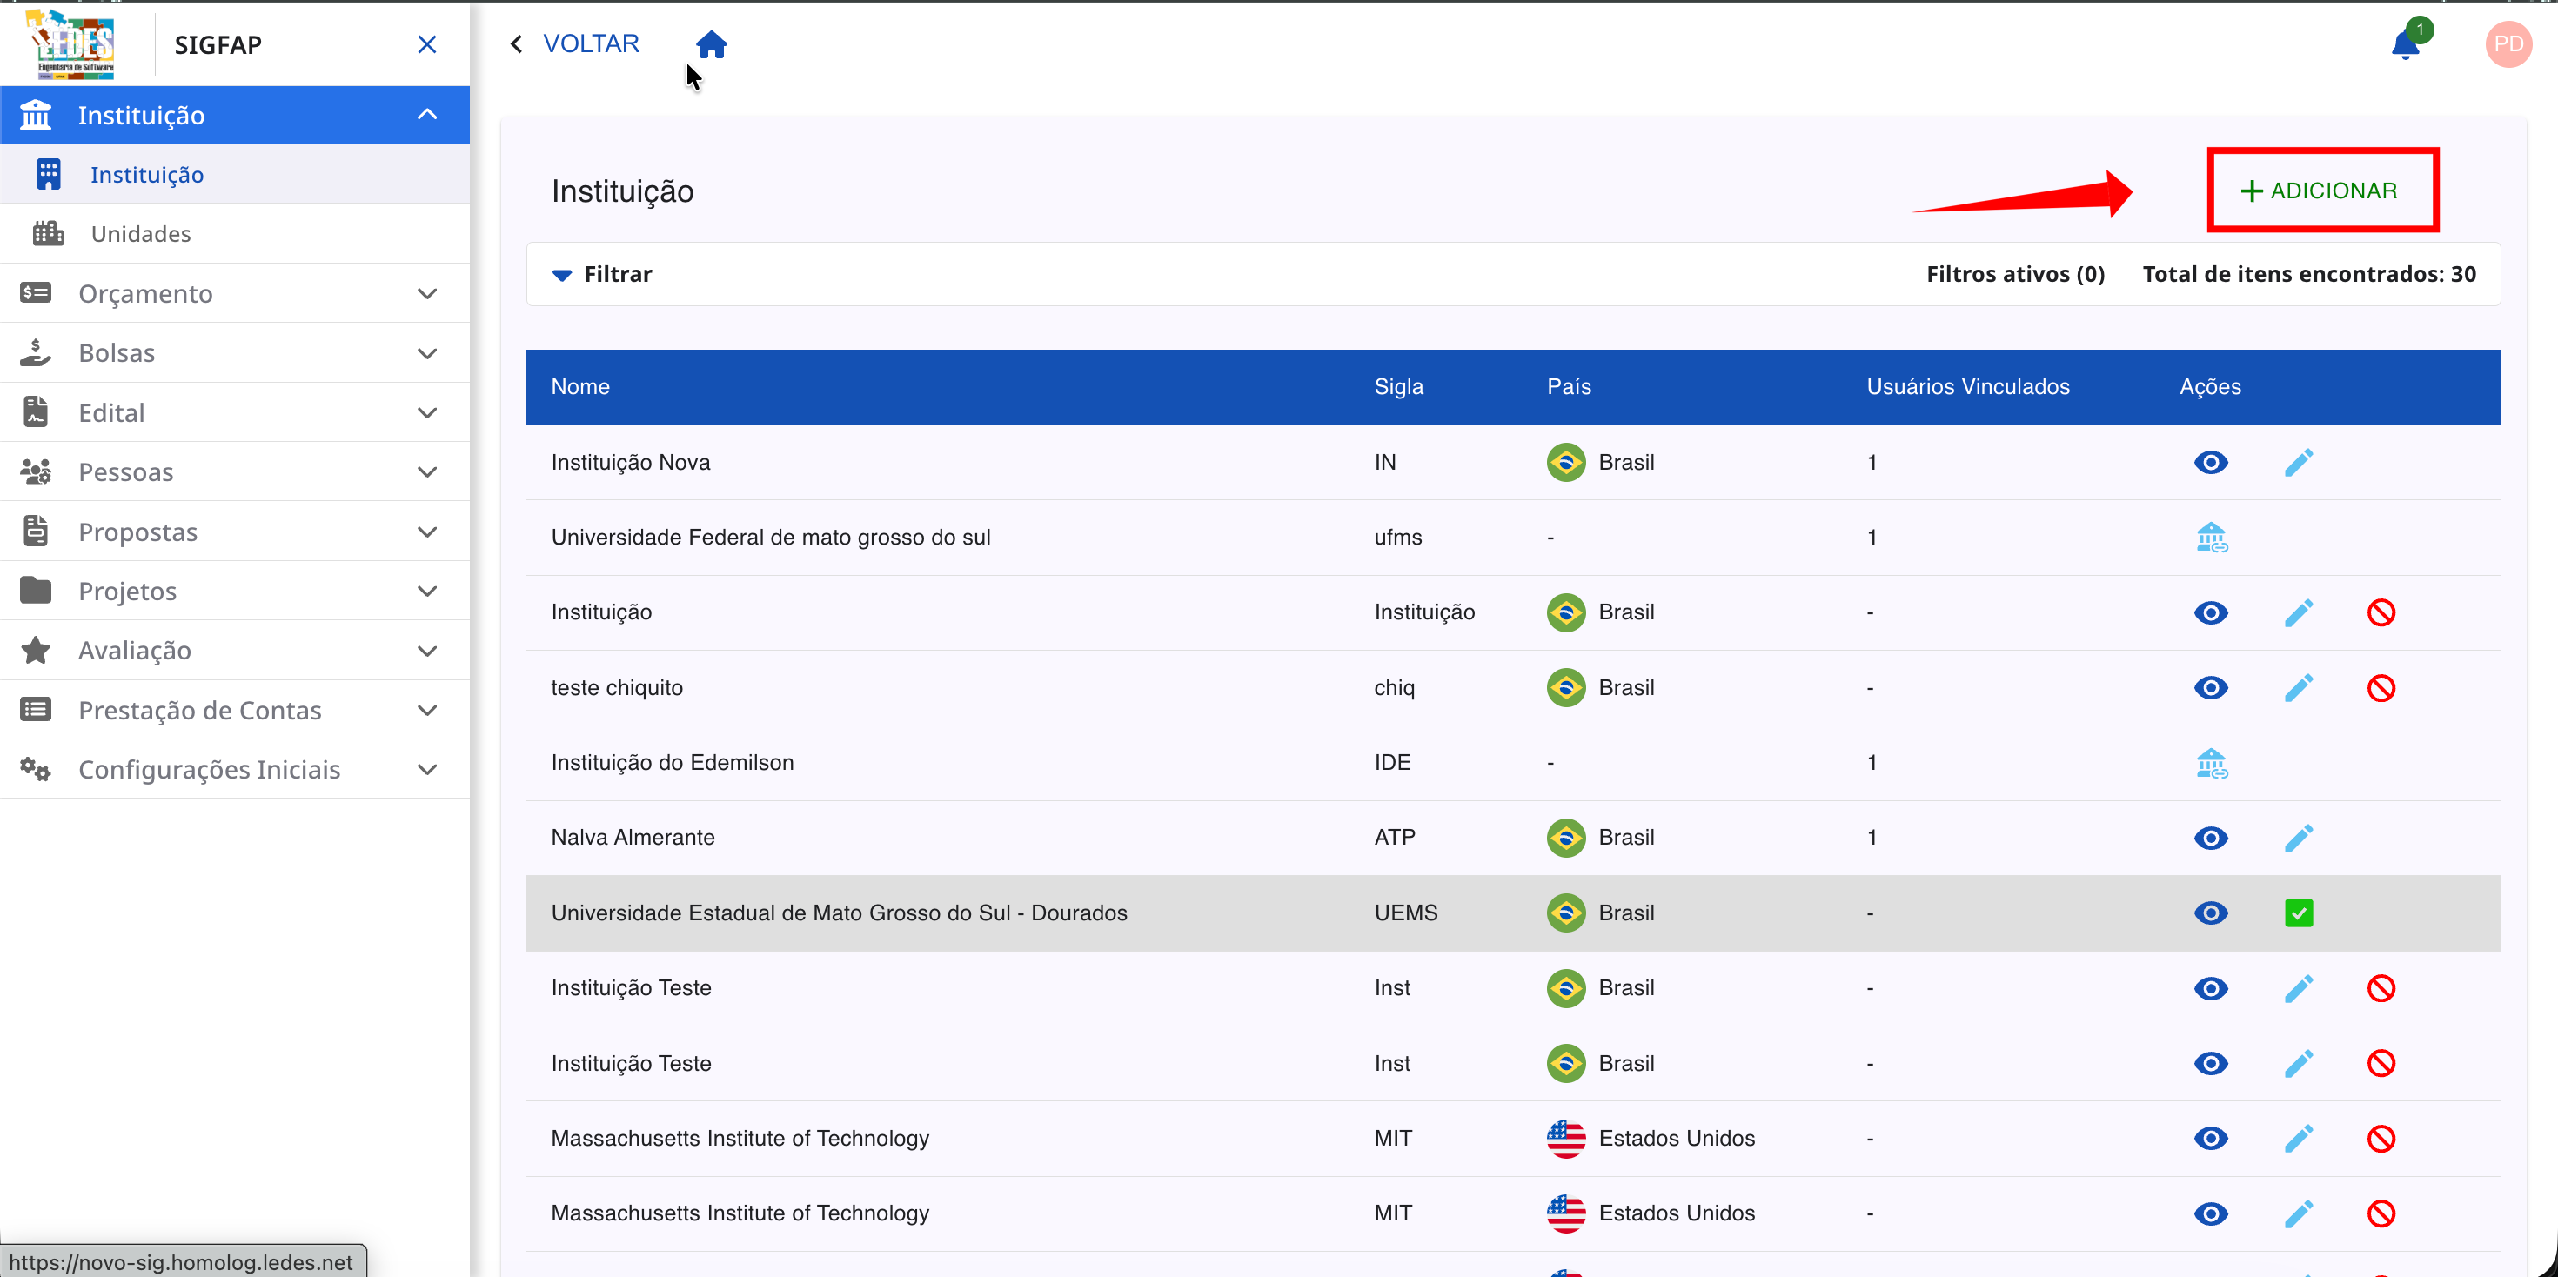2558x1277 pixels.
Task: Close the SIGFAP sidebar with X
Action: pos(427,44)
